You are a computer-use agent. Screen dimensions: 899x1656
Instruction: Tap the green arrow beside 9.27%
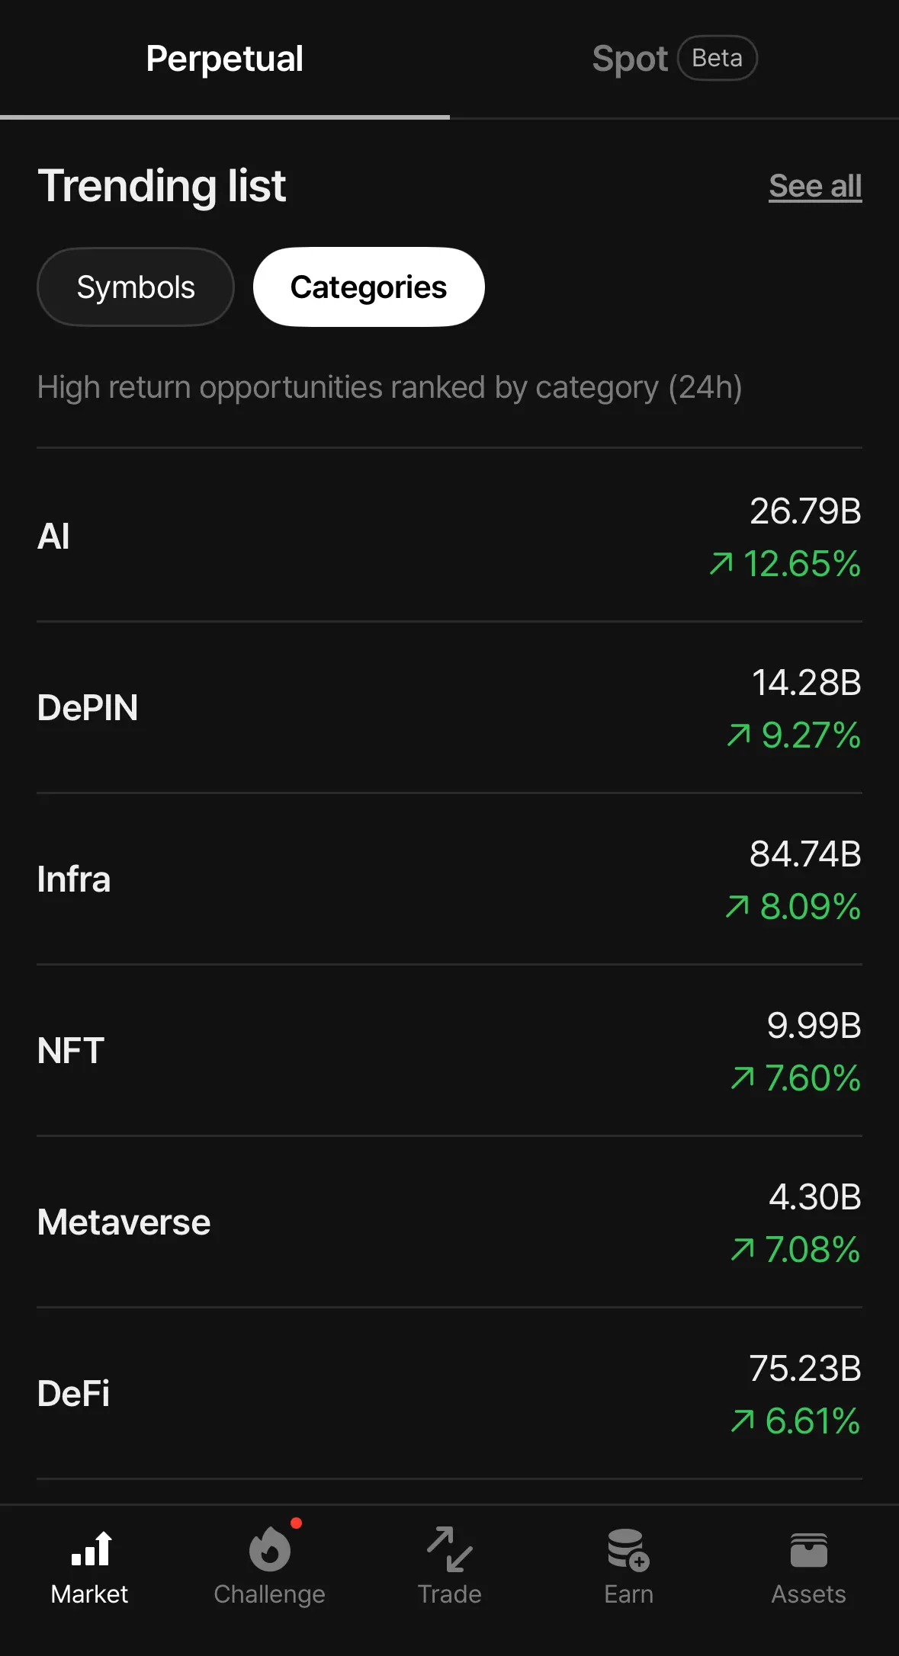738,736
